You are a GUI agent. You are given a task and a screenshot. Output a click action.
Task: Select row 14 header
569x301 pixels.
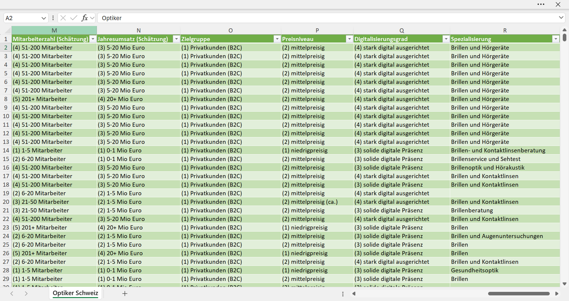(6, 150)
